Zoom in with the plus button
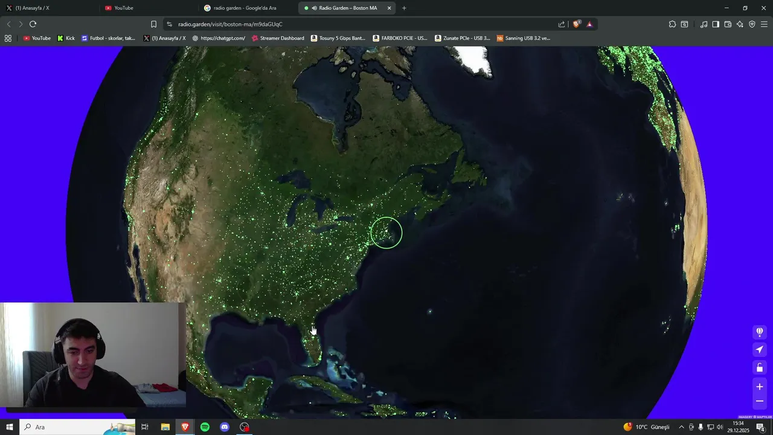The height and width of the screenshot is (435, 773). 760,387
